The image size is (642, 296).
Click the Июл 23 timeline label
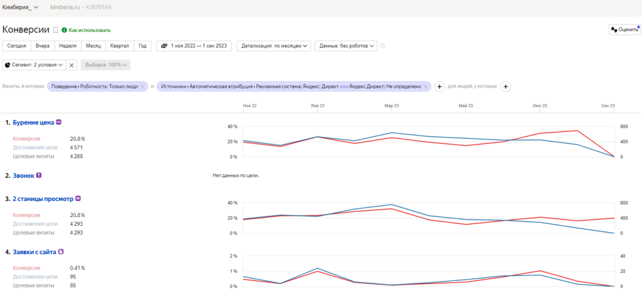pos(540,106)
